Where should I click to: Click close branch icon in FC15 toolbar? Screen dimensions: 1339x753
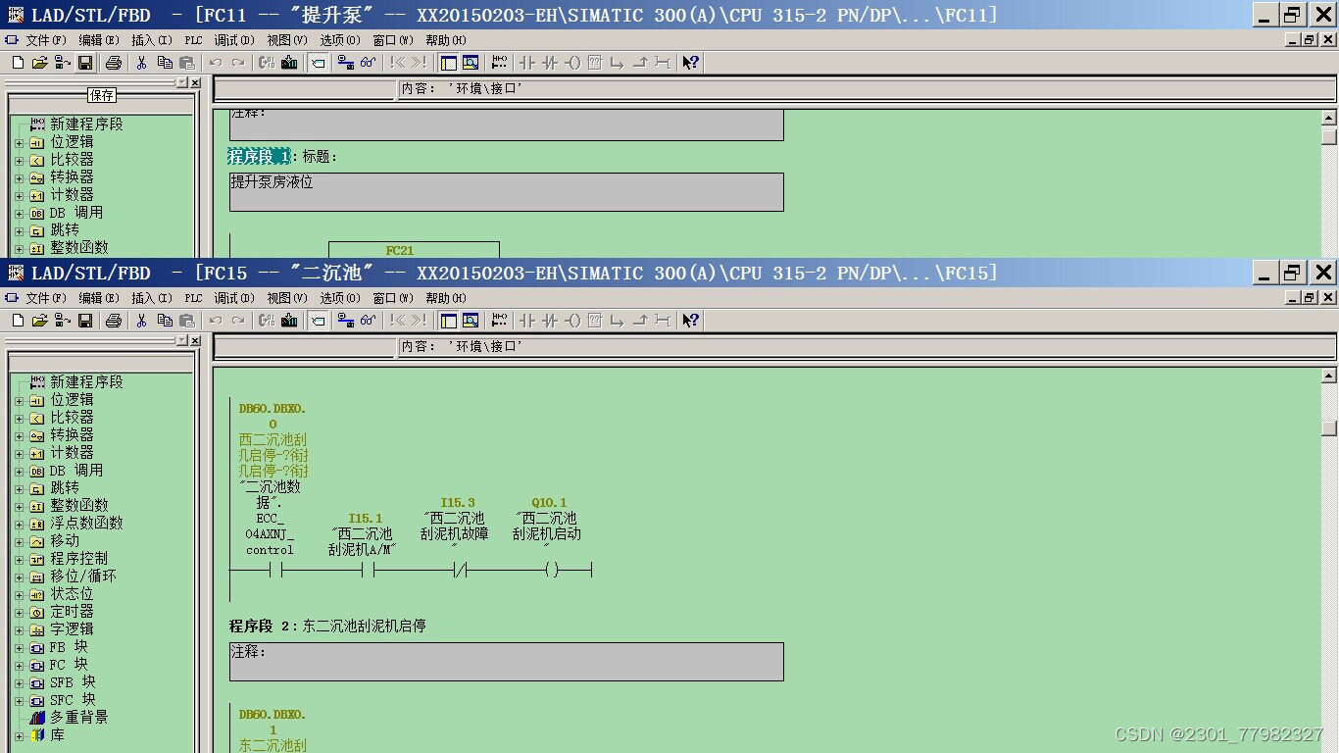click(640, 321)
